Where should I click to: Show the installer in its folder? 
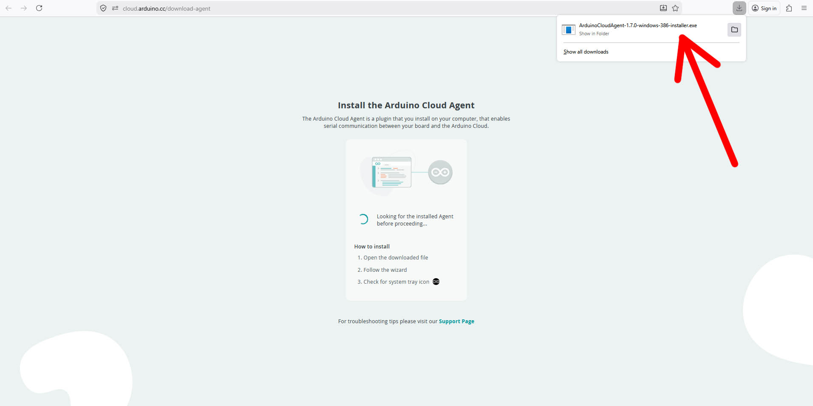734,29
